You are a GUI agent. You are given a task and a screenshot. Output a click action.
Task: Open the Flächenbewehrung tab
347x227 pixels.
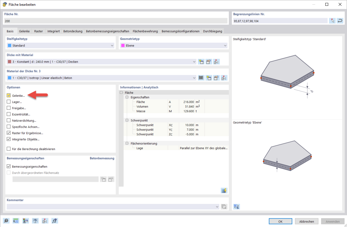145,31
